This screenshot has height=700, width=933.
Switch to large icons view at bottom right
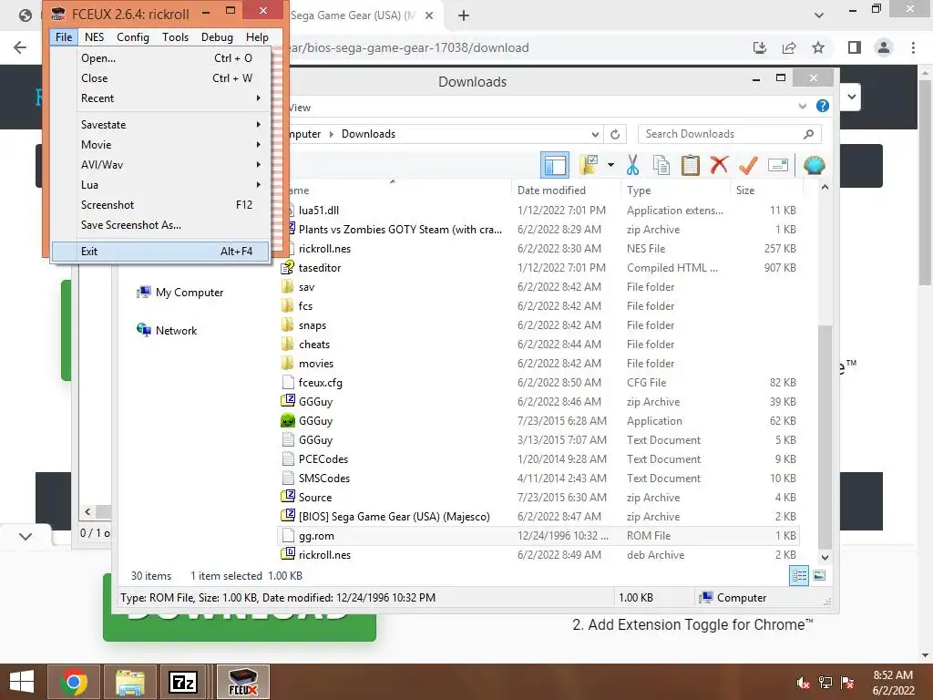pos(819,575)
